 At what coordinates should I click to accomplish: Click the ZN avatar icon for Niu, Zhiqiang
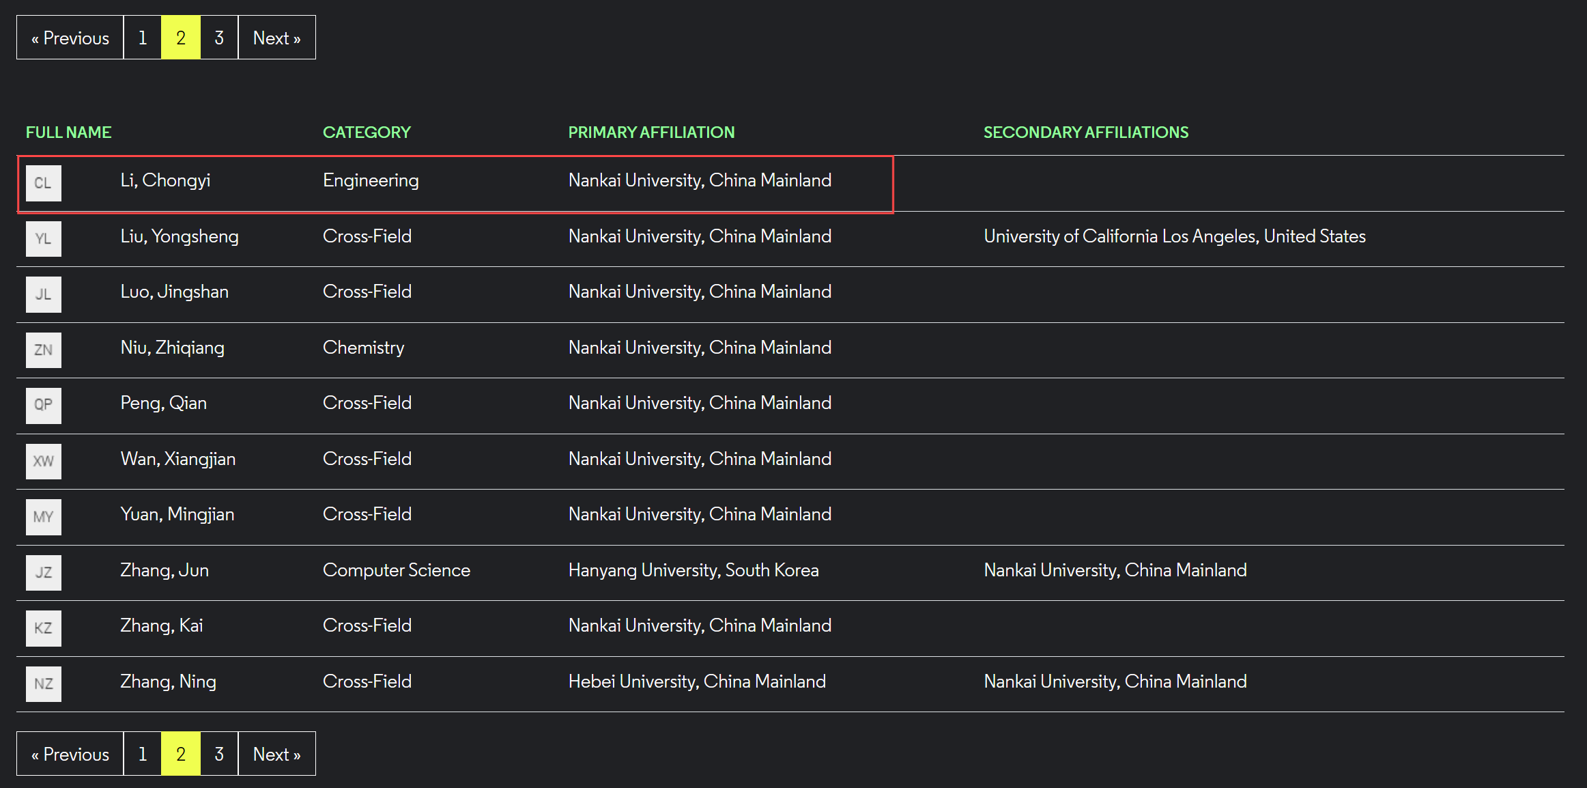point(43,350)
